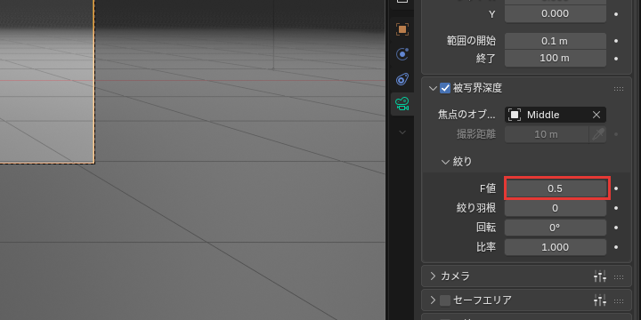Viewport: 641px width, 320px height.
Task: Click the 範囲の開始 0.1 m field
Action: coord(556,41)
